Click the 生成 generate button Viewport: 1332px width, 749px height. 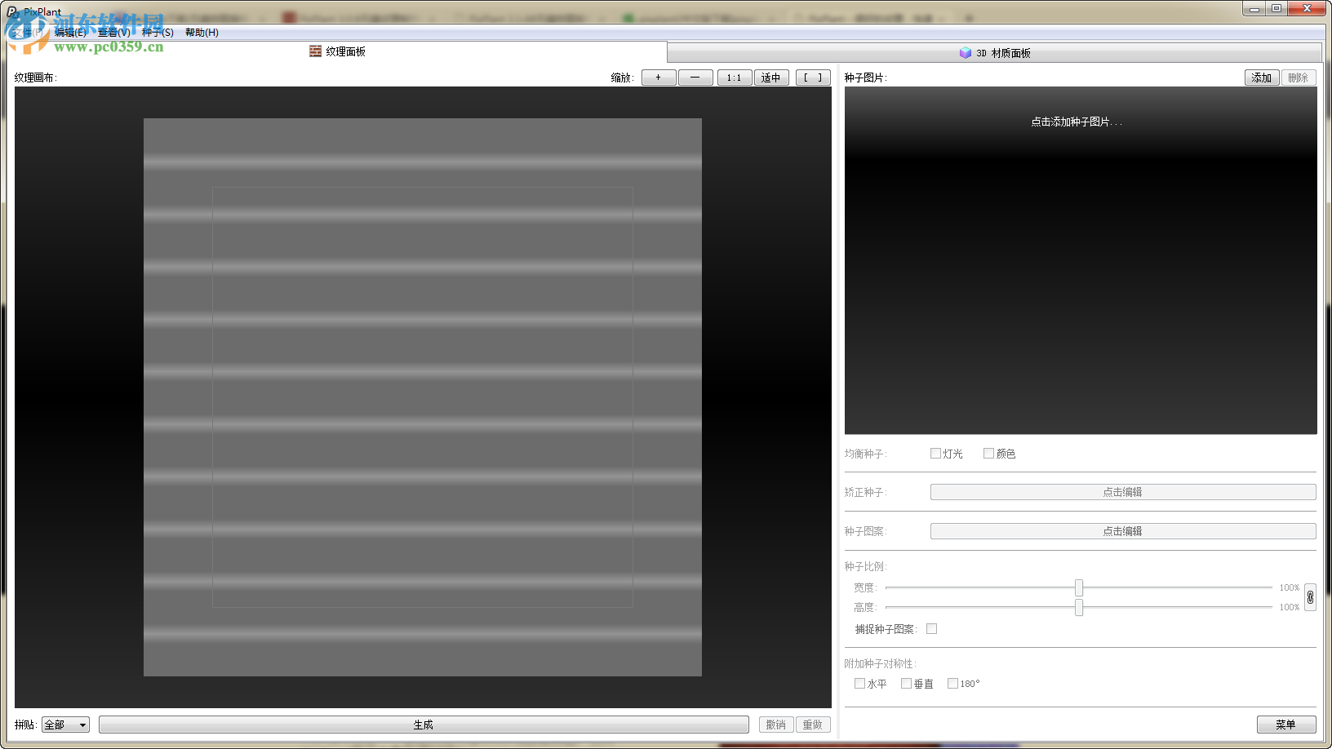coord(424,725)
